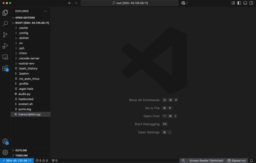Open dropdown arrow next to Copilot icon

[187, 3]
